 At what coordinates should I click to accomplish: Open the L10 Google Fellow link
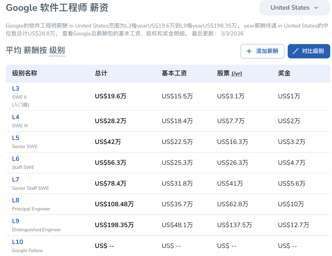coord(18,242)
